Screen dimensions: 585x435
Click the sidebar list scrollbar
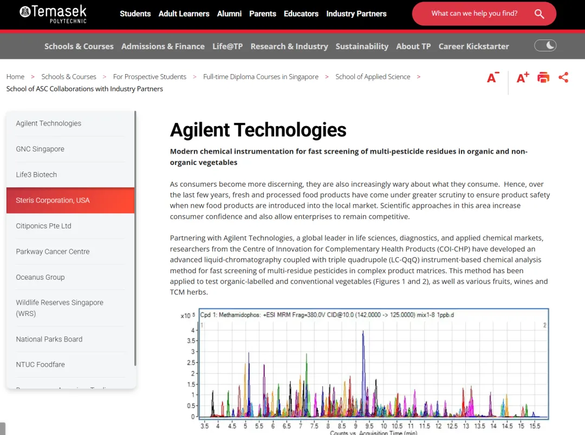(x=135, y=239)
